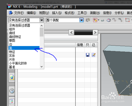Image resolution: width=132 pixels, height=106 pixels.
Task: Expand the 整个装配 scope dropdown
Action: 82,20
